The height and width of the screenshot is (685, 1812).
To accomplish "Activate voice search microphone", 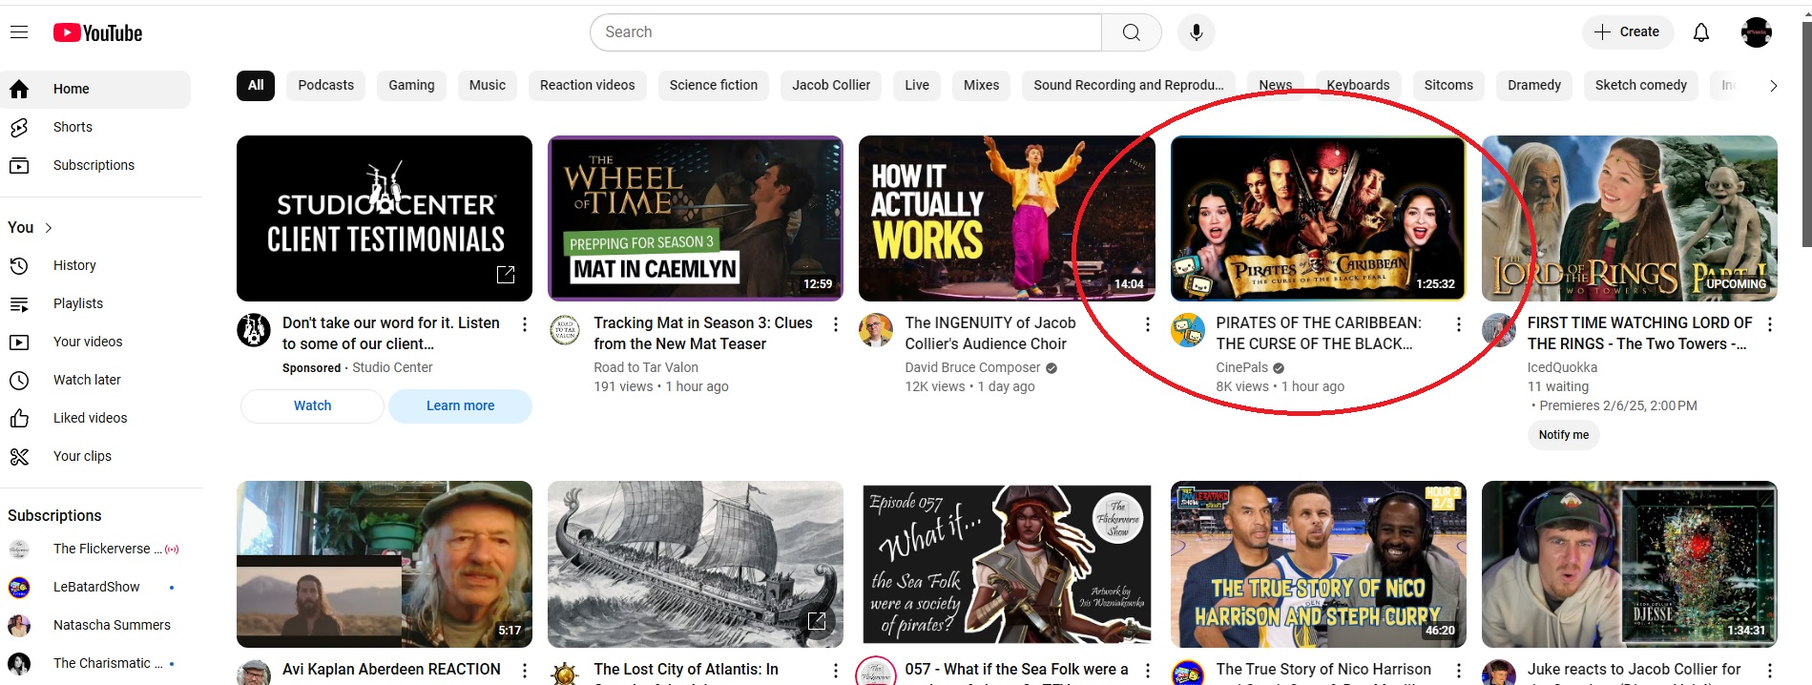I will (1196, 32).
